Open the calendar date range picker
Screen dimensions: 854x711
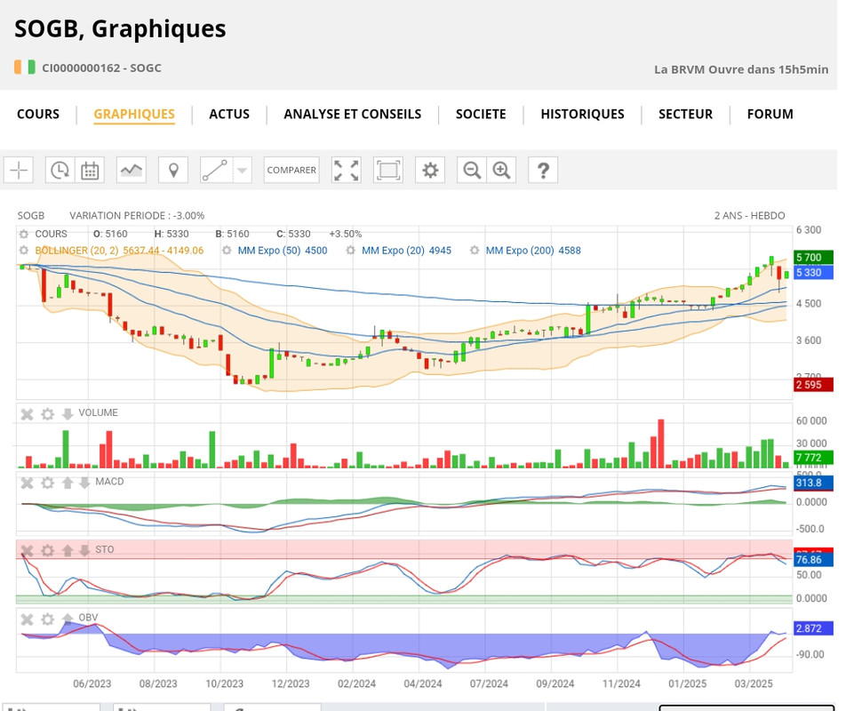(90, 170)
